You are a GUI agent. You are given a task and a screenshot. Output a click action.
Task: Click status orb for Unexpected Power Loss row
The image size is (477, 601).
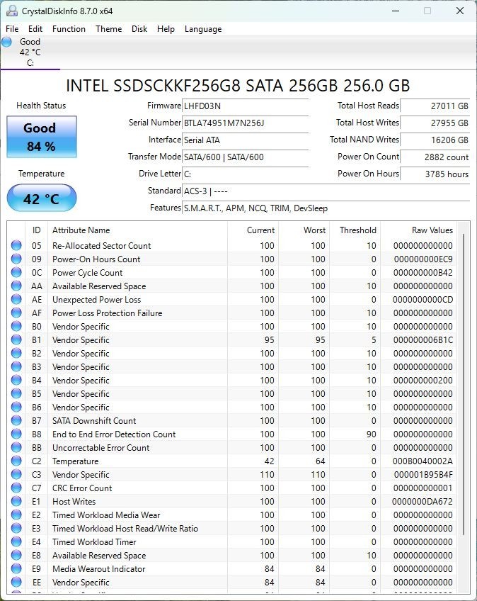click(16, 299)
